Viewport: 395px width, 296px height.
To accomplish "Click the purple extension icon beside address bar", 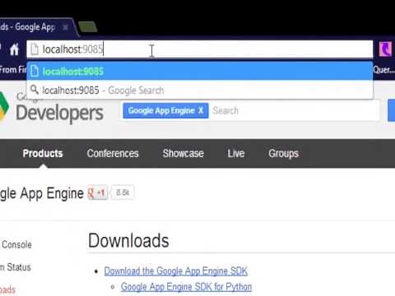I will pyautogui.click(x=385, y=49).
